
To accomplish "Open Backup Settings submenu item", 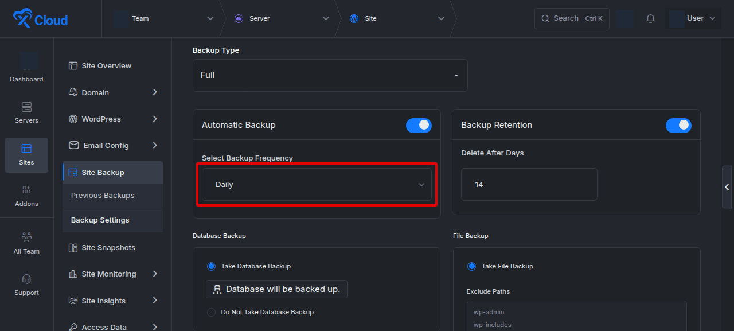I will tap(100, 220).
